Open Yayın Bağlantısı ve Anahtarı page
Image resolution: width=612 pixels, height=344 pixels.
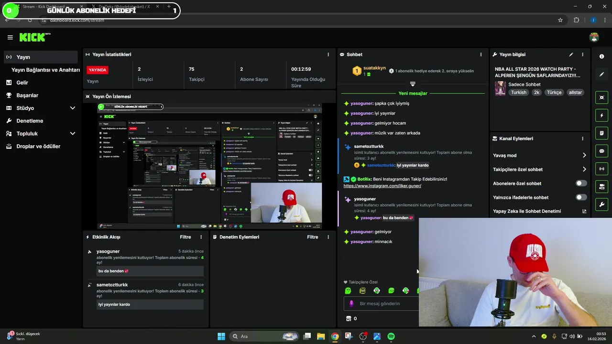pyautogui.click(x=45, y=70)
